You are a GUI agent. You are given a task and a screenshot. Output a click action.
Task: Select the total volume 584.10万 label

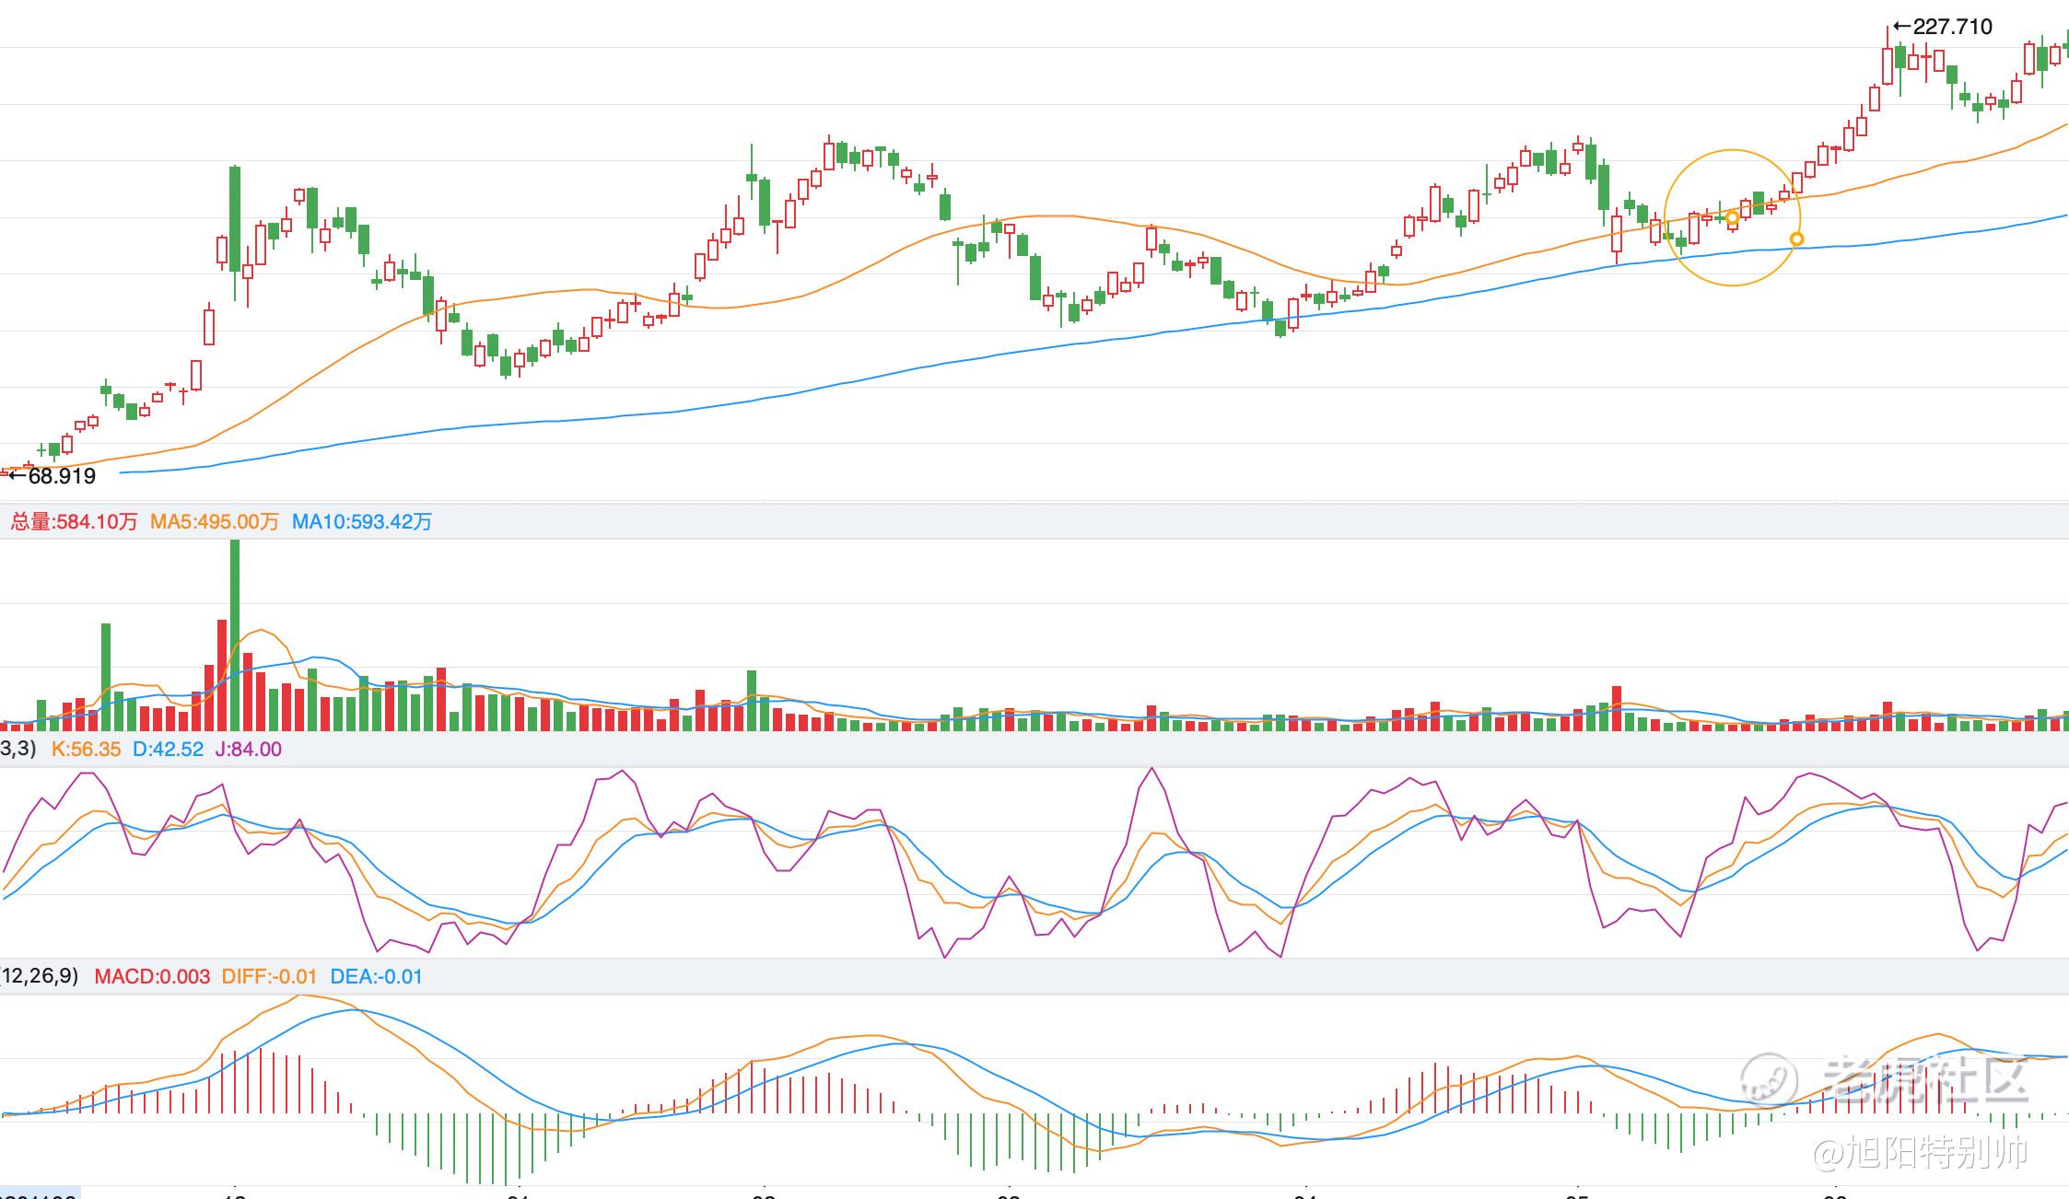74,522
